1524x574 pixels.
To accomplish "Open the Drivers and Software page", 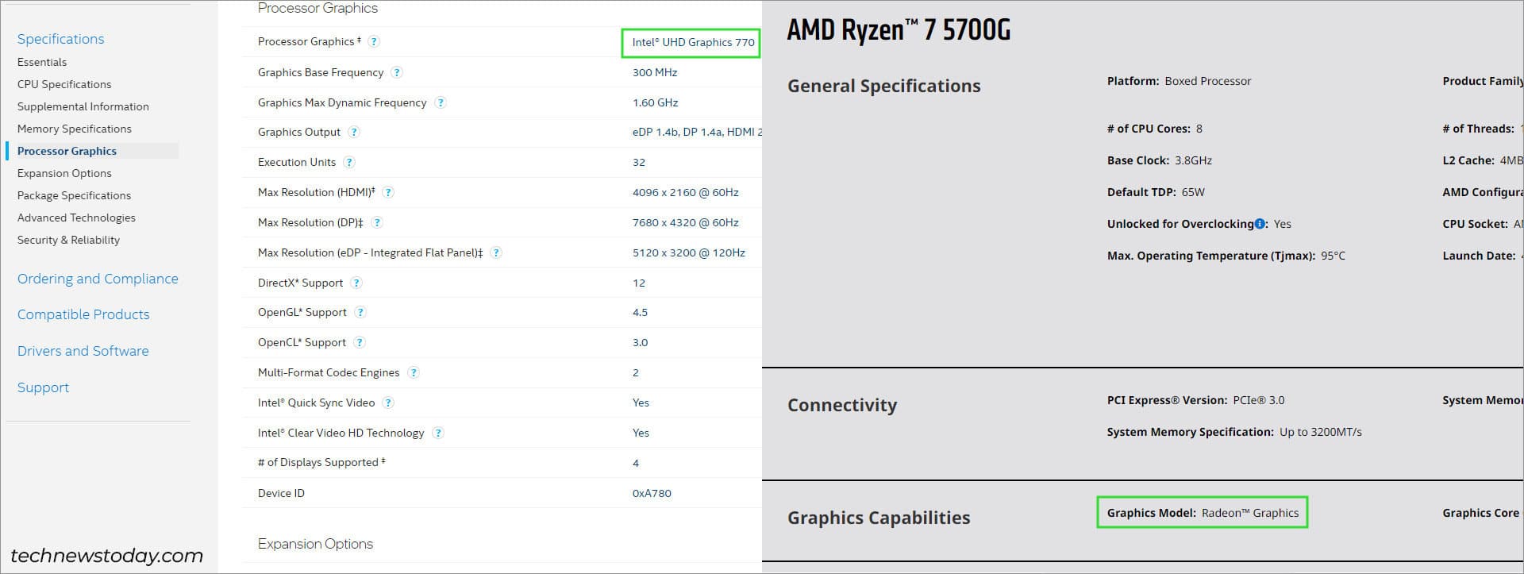I will 83,351.
